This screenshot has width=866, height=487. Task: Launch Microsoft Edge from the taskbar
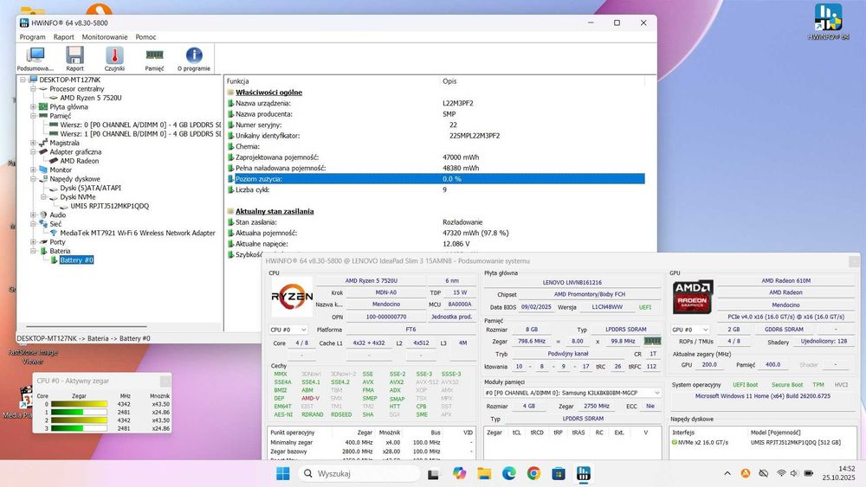[508, 473]
